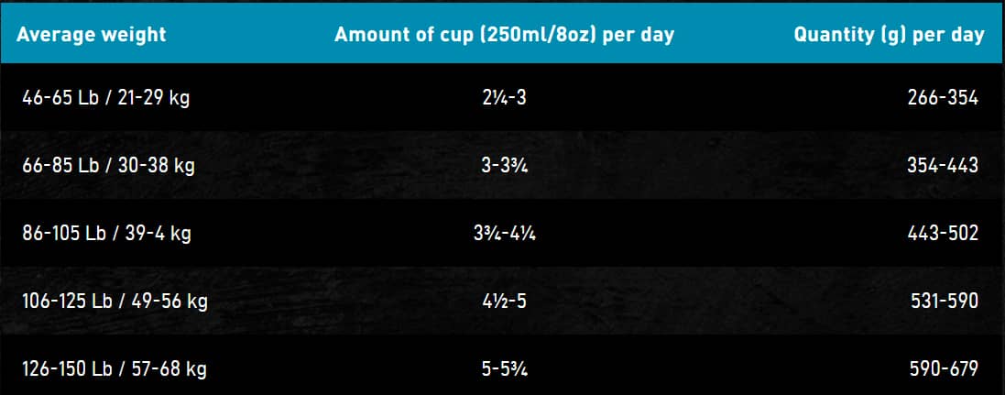
Task: Click the 4½-5 cups value
Action: 504,302
